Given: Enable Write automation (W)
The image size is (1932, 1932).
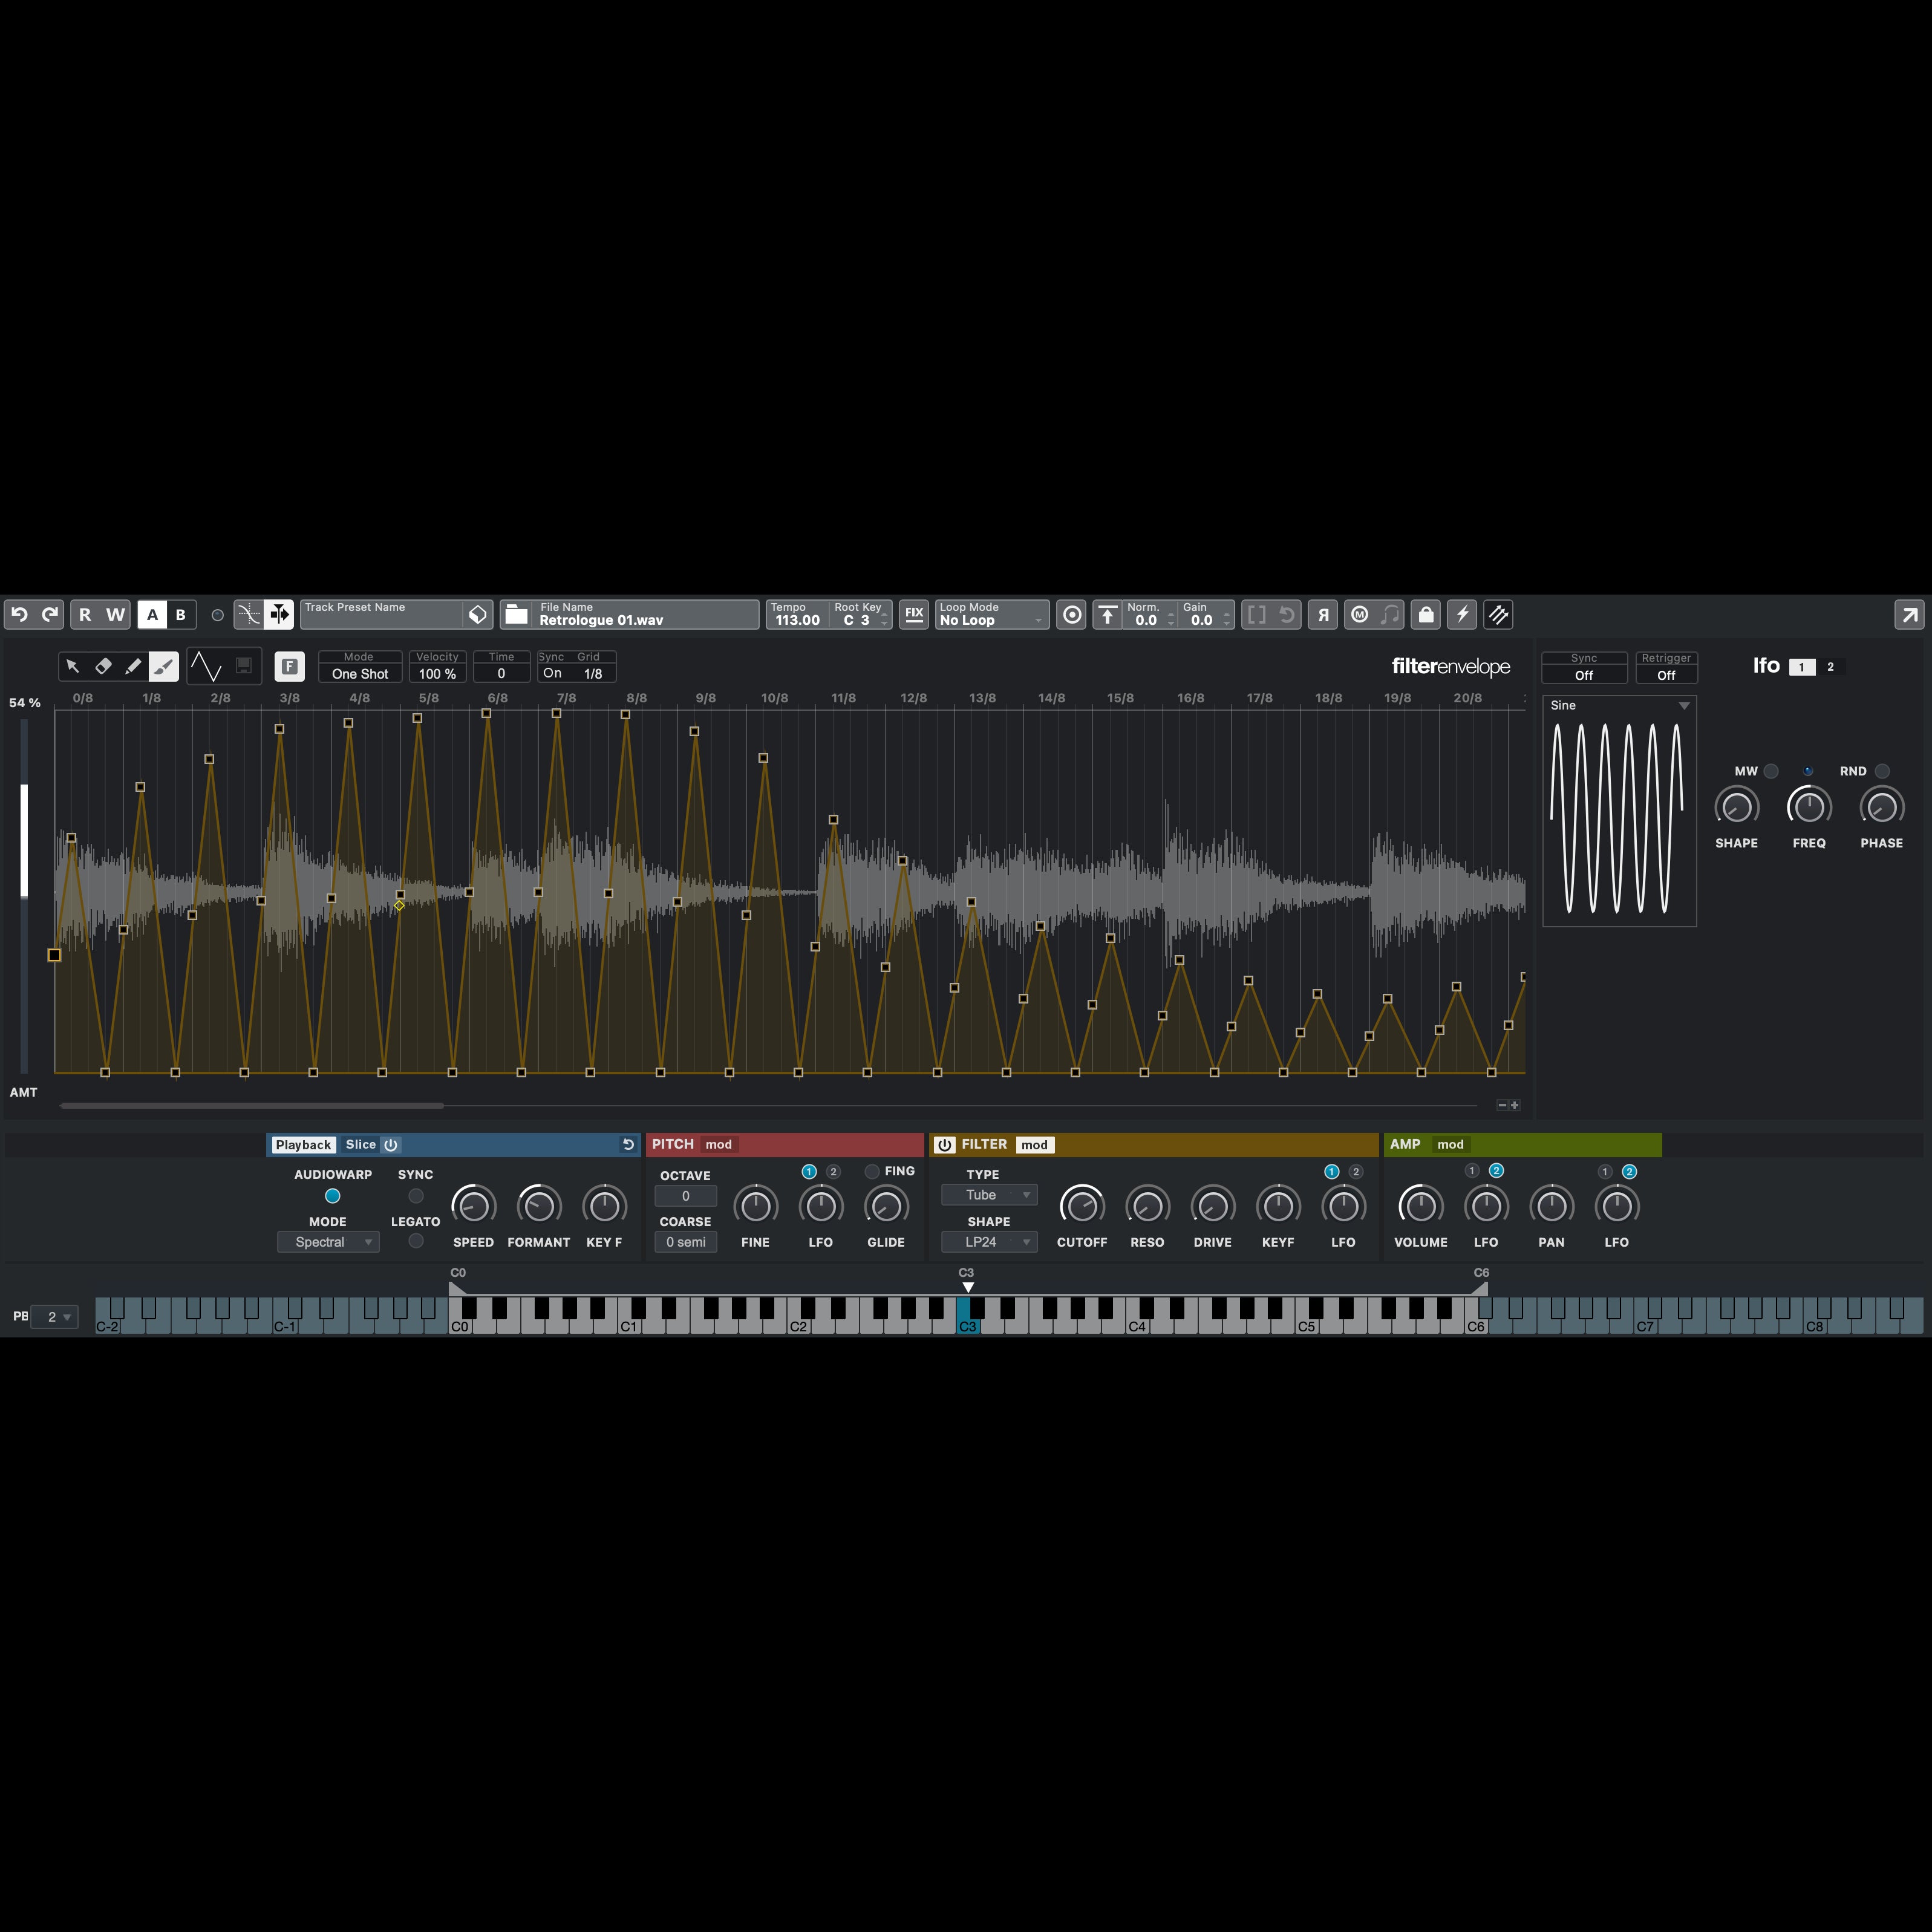Looking at the screenshot, I should (x=116, y=614).
